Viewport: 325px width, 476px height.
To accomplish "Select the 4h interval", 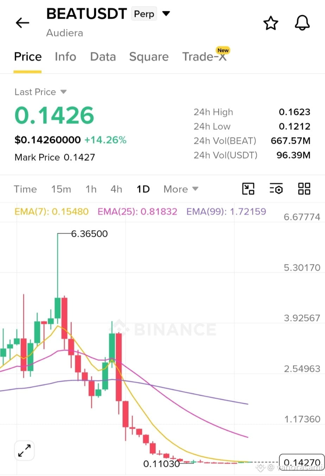I will [x=116, y=189].
